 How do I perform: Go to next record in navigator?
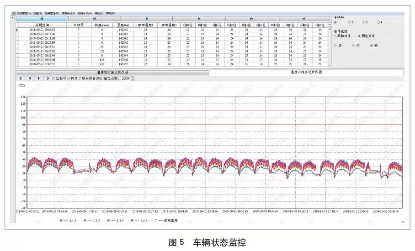click(x=199, y=19)
